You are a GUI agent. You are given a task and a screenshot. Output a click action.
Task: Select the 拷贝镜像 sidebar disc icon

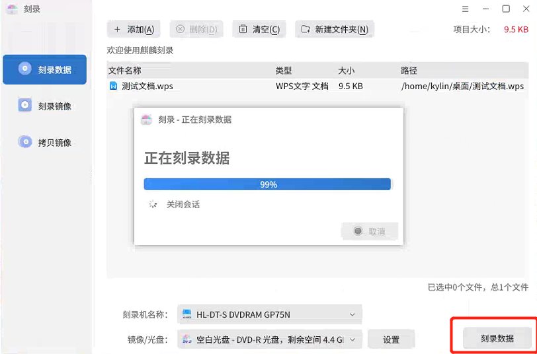pos(25,141)
